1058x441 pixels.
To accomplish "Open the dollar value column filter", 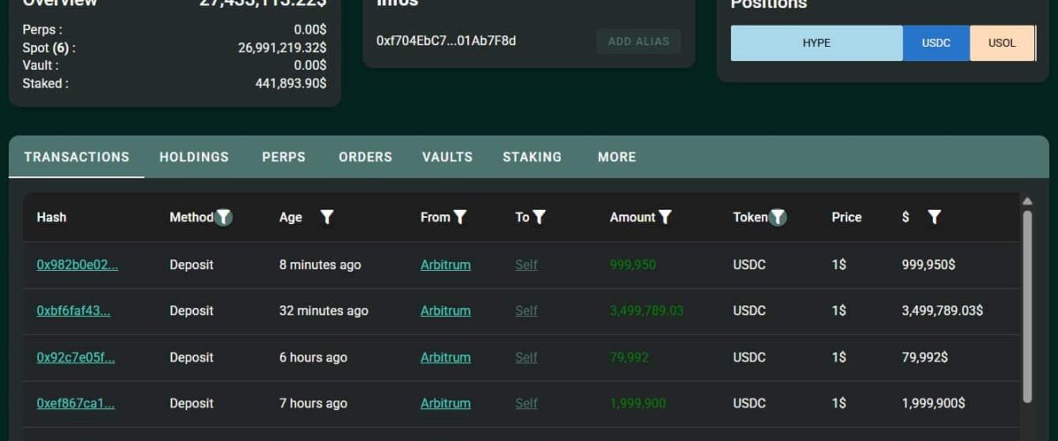I will tap(935, 217).
